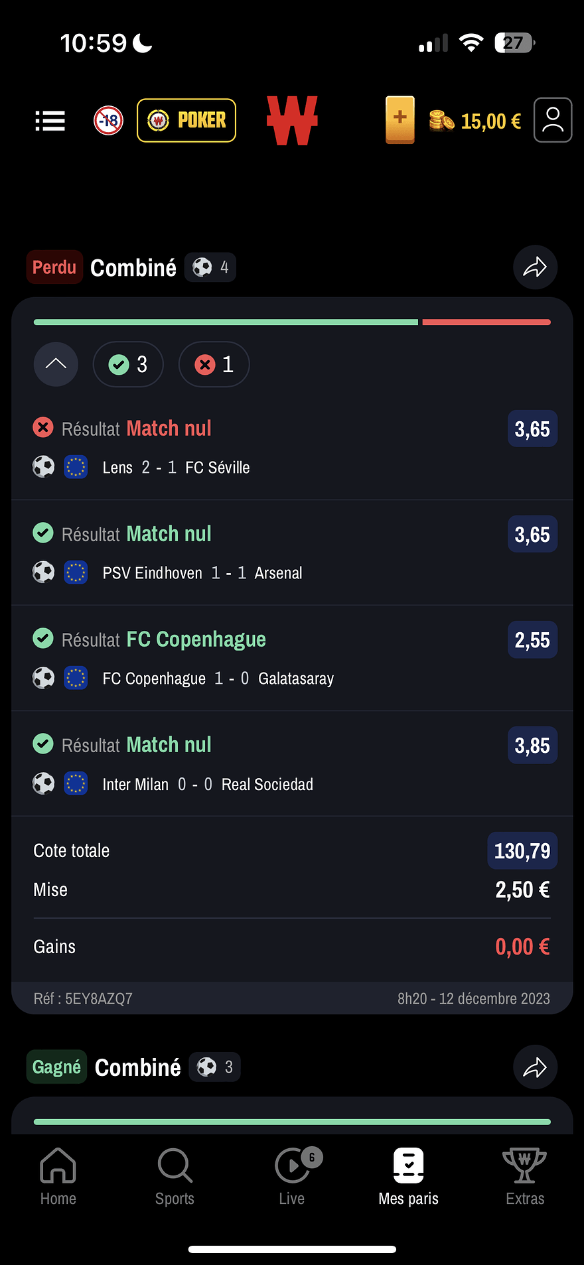Go to the Home tab

[x=58, y=1177]
